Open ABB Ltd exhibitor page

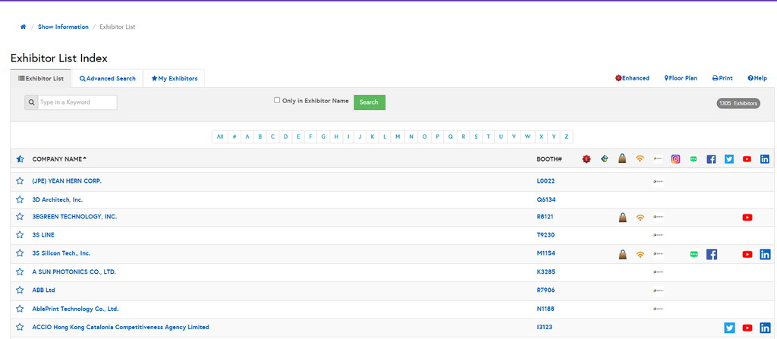coord(43,290)
